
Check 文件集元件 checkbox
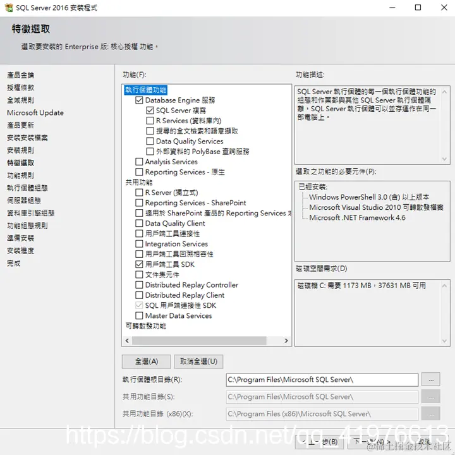pyautogui.click(x=139, y=274)
